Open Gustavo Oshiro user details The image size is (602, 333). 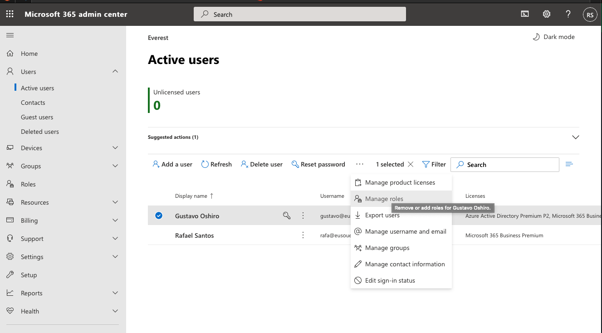point(197,216)
